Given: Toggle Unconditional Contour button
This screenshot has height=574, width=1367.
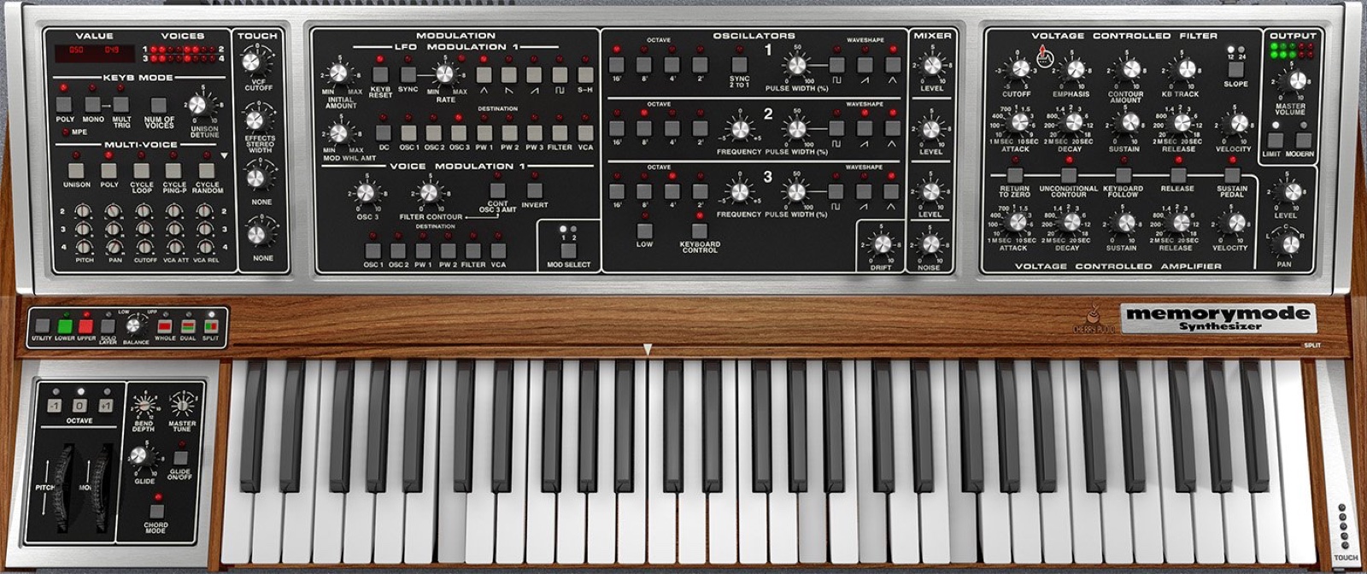Looking at the screenshot, I should [1068, 176].
